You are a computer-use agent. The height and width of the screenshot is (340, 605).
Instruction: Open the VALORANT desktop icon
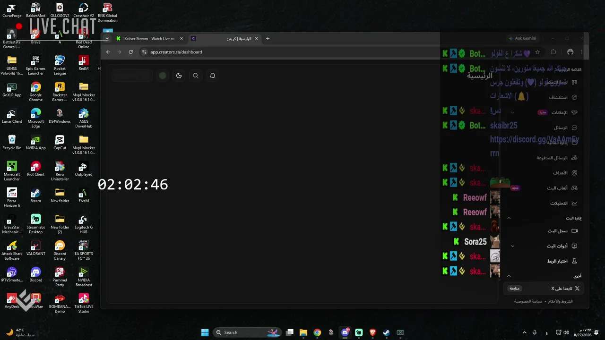(35, 248)
